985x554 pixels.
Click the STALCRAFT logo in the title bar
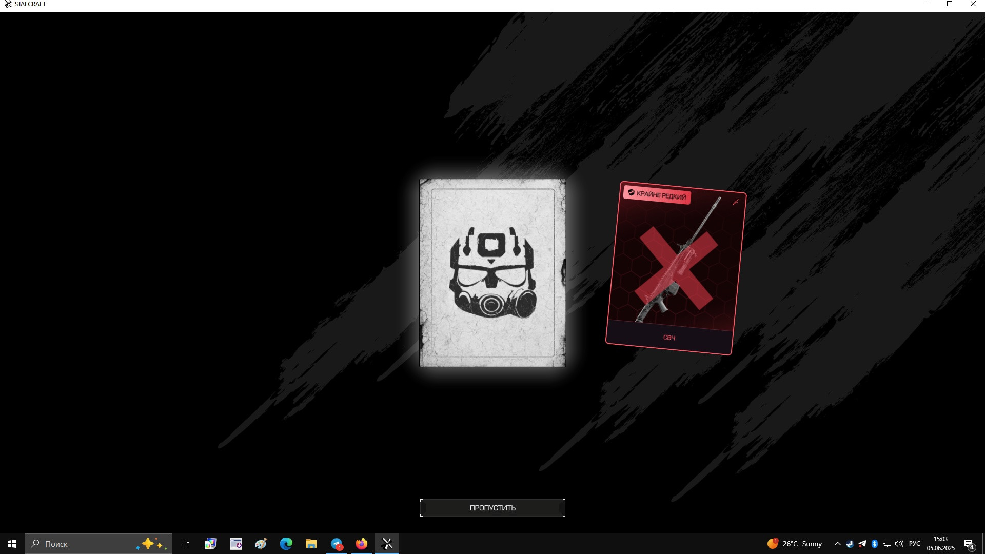[8, 4]
